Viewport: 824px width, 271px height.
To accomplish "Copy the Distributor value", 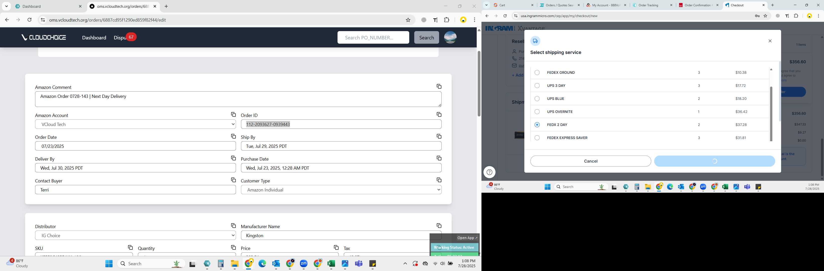I will tap(233, 226).
